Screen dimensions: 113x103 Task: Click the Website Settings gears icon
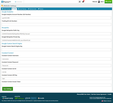2,6
